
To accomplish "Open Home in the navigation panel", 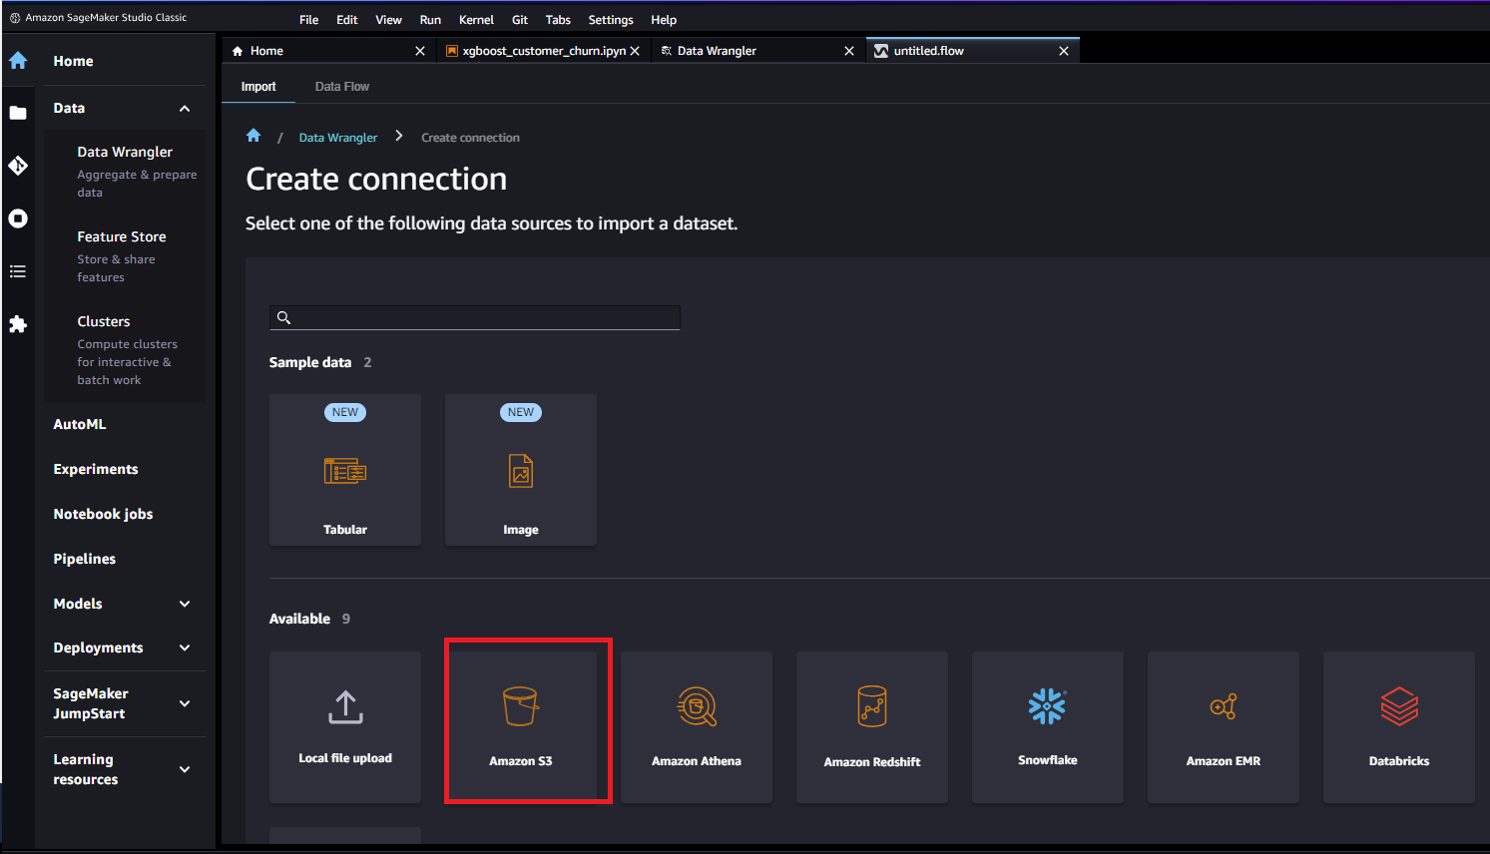I will coord(73,61).
